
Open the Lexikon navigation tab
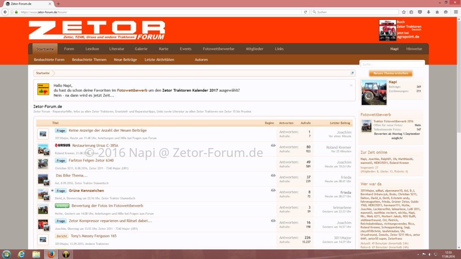tap(92, 49)
